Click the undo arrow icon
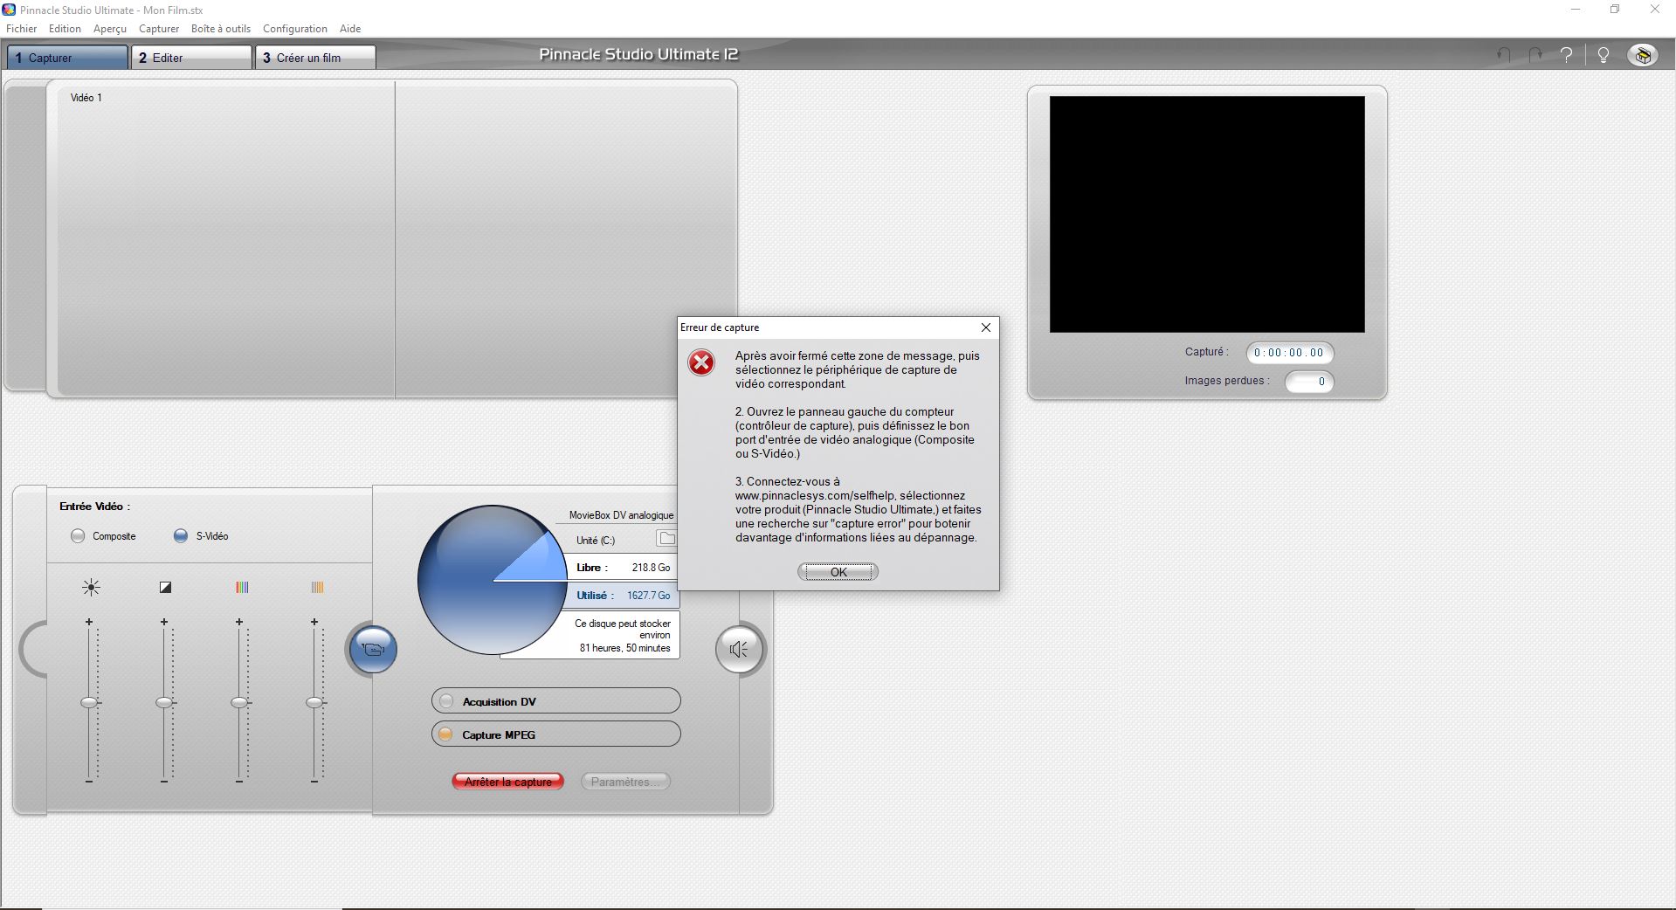Screen dimensions: 1676x910 (1504, 55)
